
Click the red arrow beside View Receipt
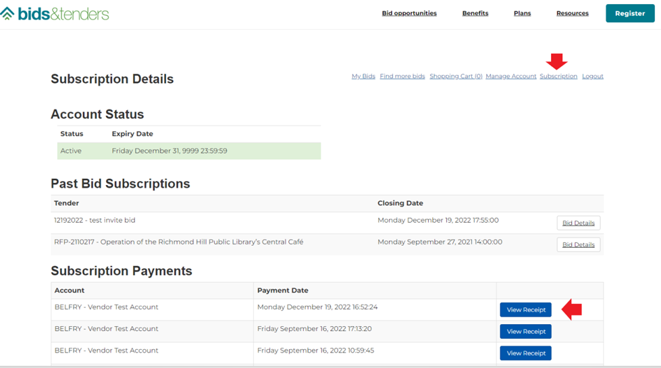pos(572,310)
